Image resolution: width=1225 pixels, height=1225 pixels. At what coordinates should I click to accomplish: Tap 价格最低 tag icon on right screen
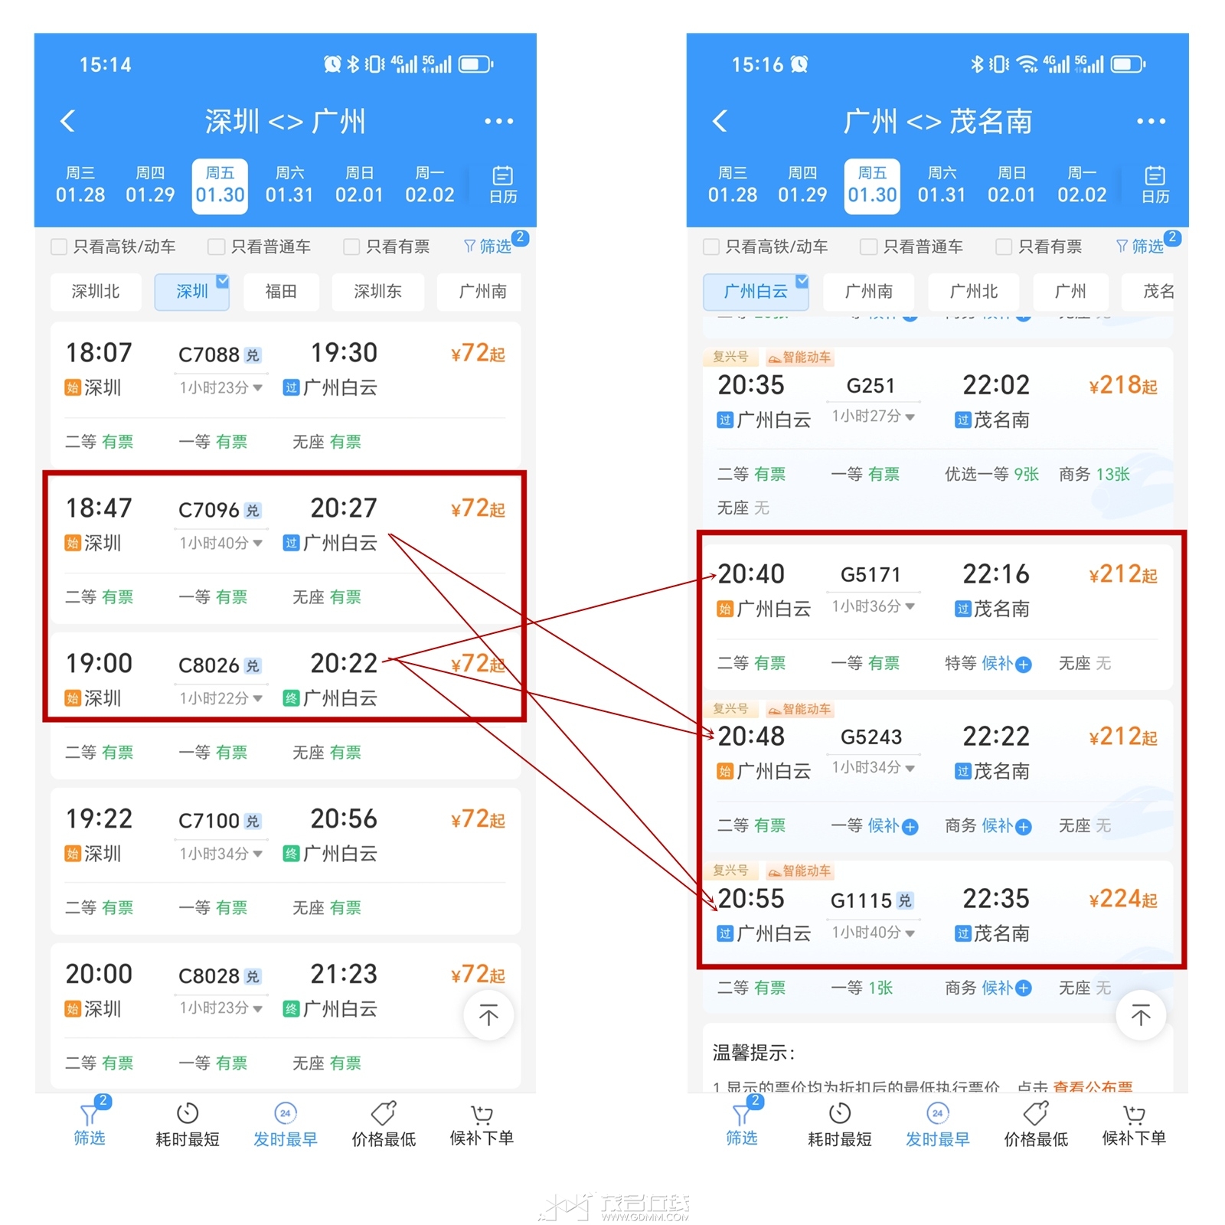coord(1036,1113)
